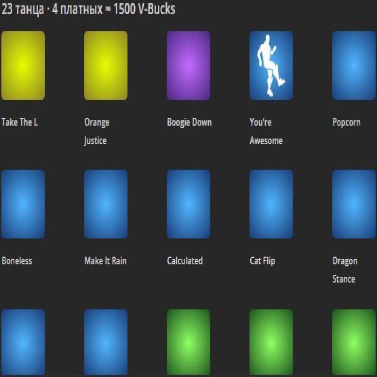
Task: Tap the "Make It Rain" title text
Action: coord(106,261)
